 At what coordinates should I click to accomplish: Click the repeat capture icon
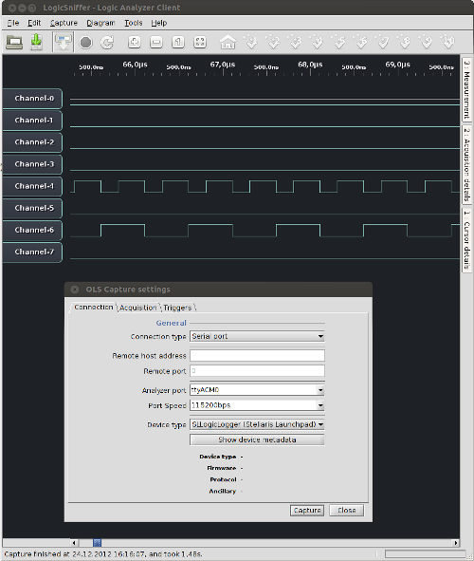point(107,42)
